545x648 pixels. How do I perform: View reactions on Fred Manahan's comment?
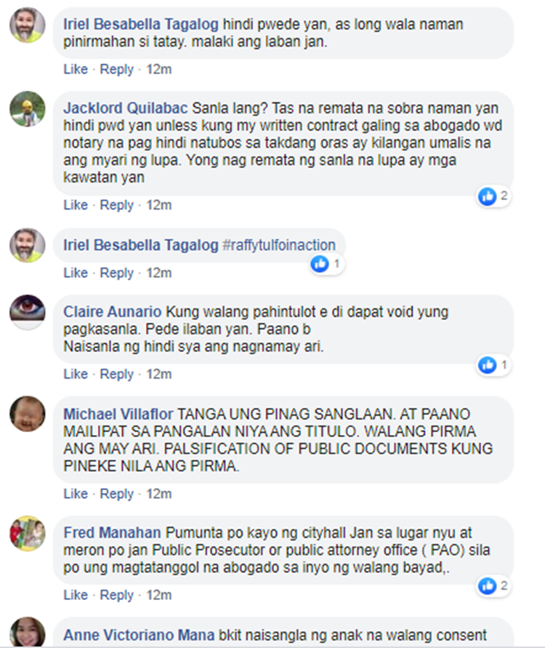[x=494, y=586]
